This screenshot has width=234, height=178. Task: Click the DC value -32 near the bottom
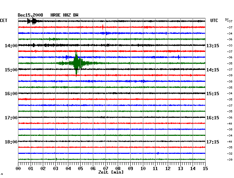click(x=230, y=153)
